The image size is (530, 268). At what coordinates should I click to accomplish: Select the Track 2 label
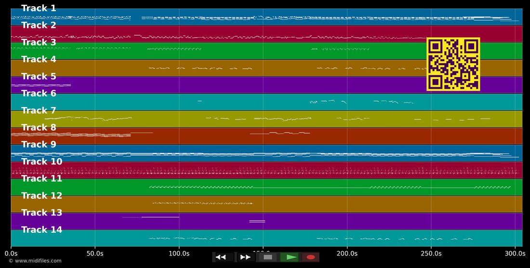coord(39,26)
